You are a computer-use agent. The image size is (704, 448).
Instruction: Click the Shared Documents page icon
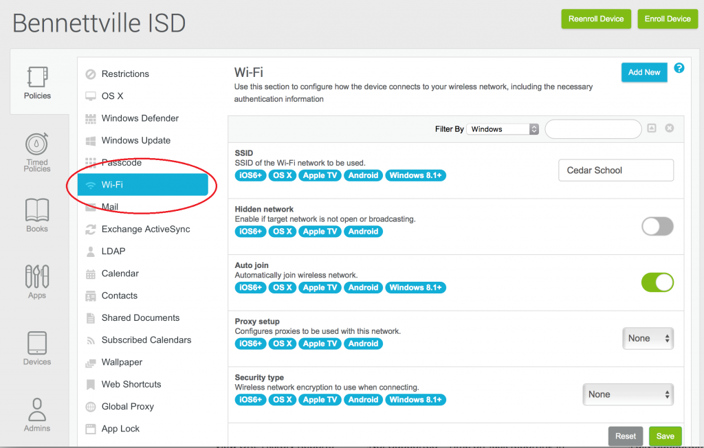coord(91,318)
